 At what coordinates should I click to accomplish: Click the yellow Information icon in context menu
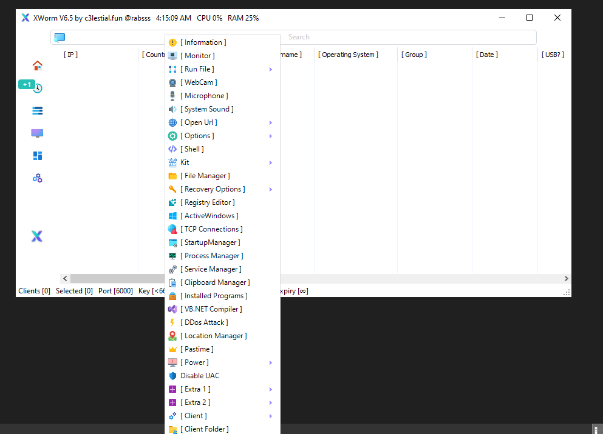click(x=173, y=42)
